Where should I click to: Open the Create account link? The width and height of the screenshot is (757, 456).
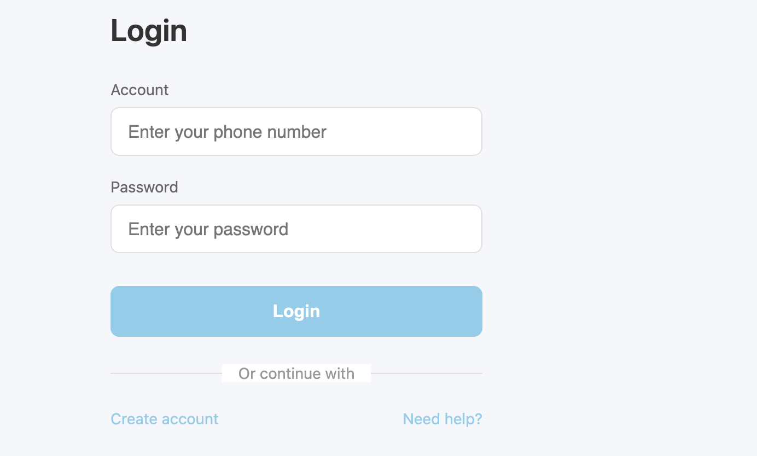[165, 419]
